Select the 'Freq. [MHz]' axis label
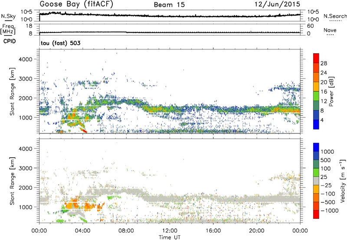Viewport: 347px width, 240px height. [x=8, y=29]
